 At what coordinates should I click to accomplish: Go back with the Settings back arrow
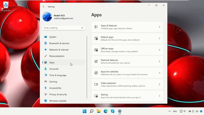click(44, 6)
